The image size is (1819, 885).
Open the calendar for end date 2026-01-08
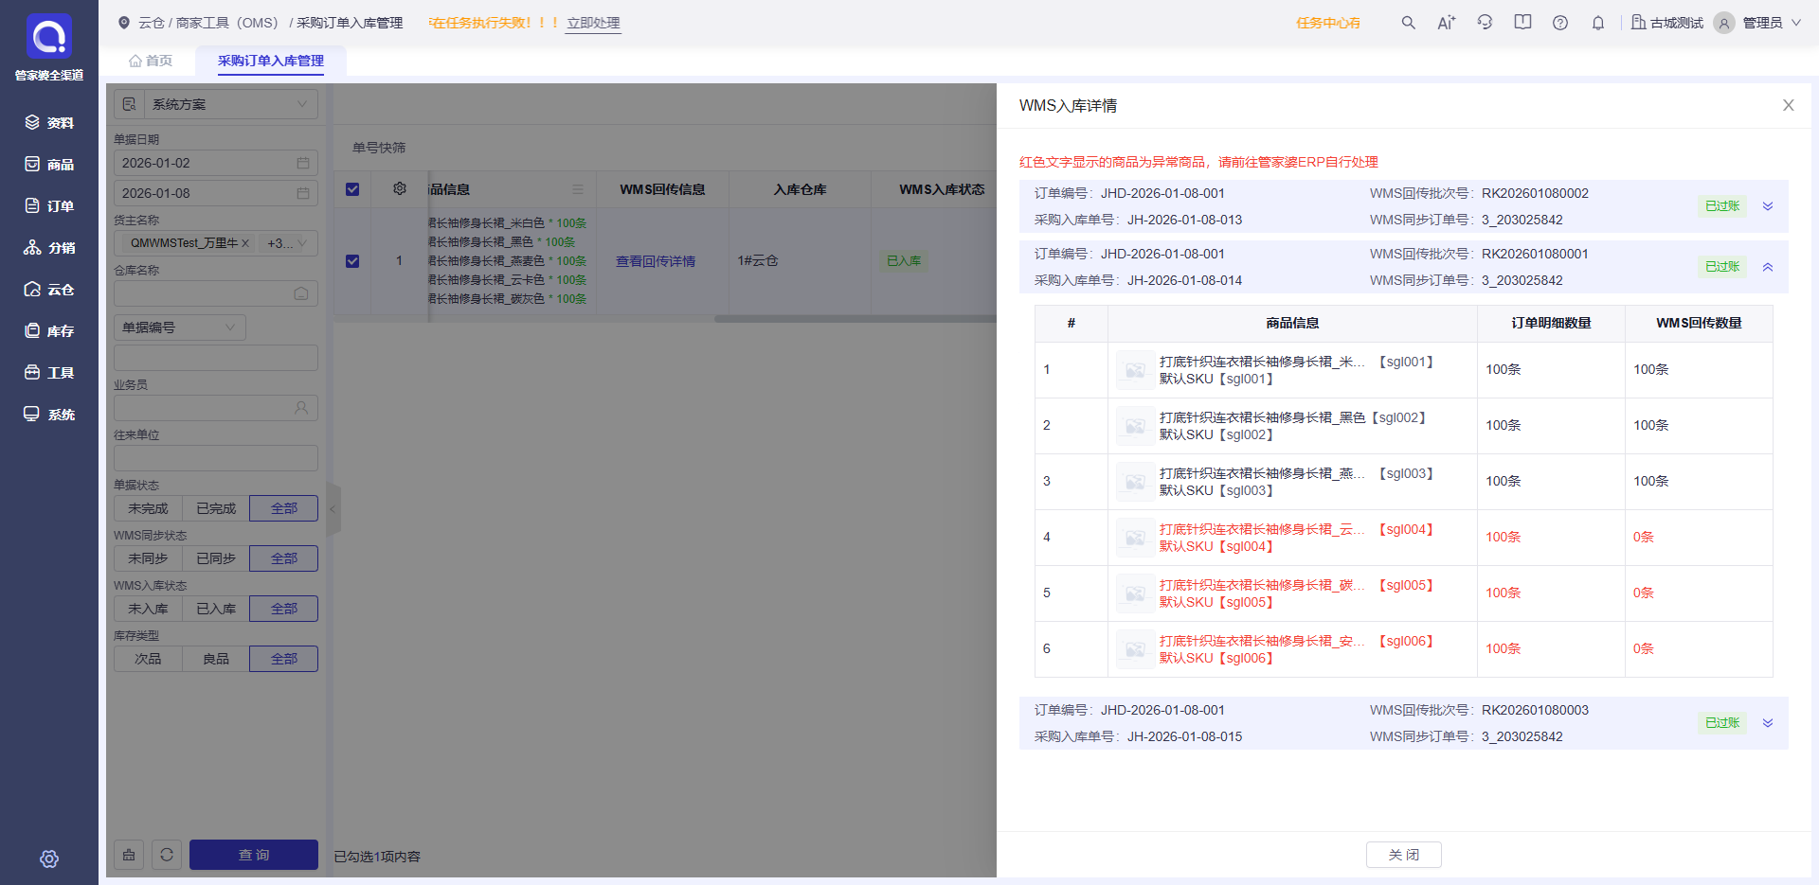(x=303, y=193)
